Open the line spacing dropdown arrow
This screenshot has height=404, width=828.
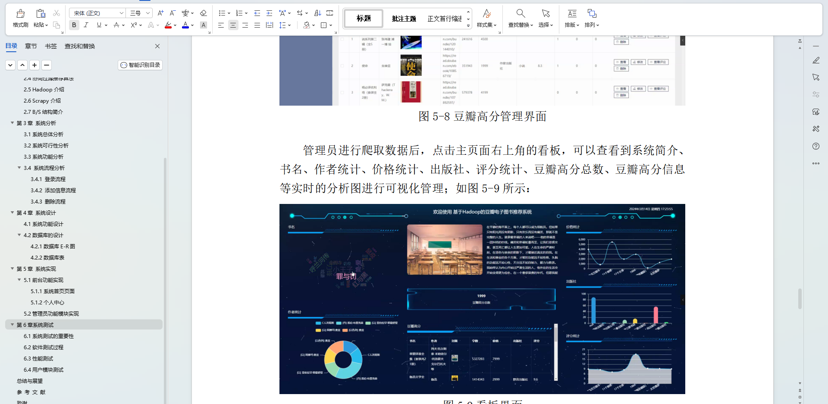(289, 25)
